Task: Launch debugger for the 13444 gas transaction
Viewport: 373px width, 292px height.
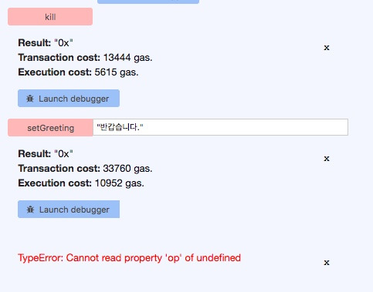Action: pos(69,99)
